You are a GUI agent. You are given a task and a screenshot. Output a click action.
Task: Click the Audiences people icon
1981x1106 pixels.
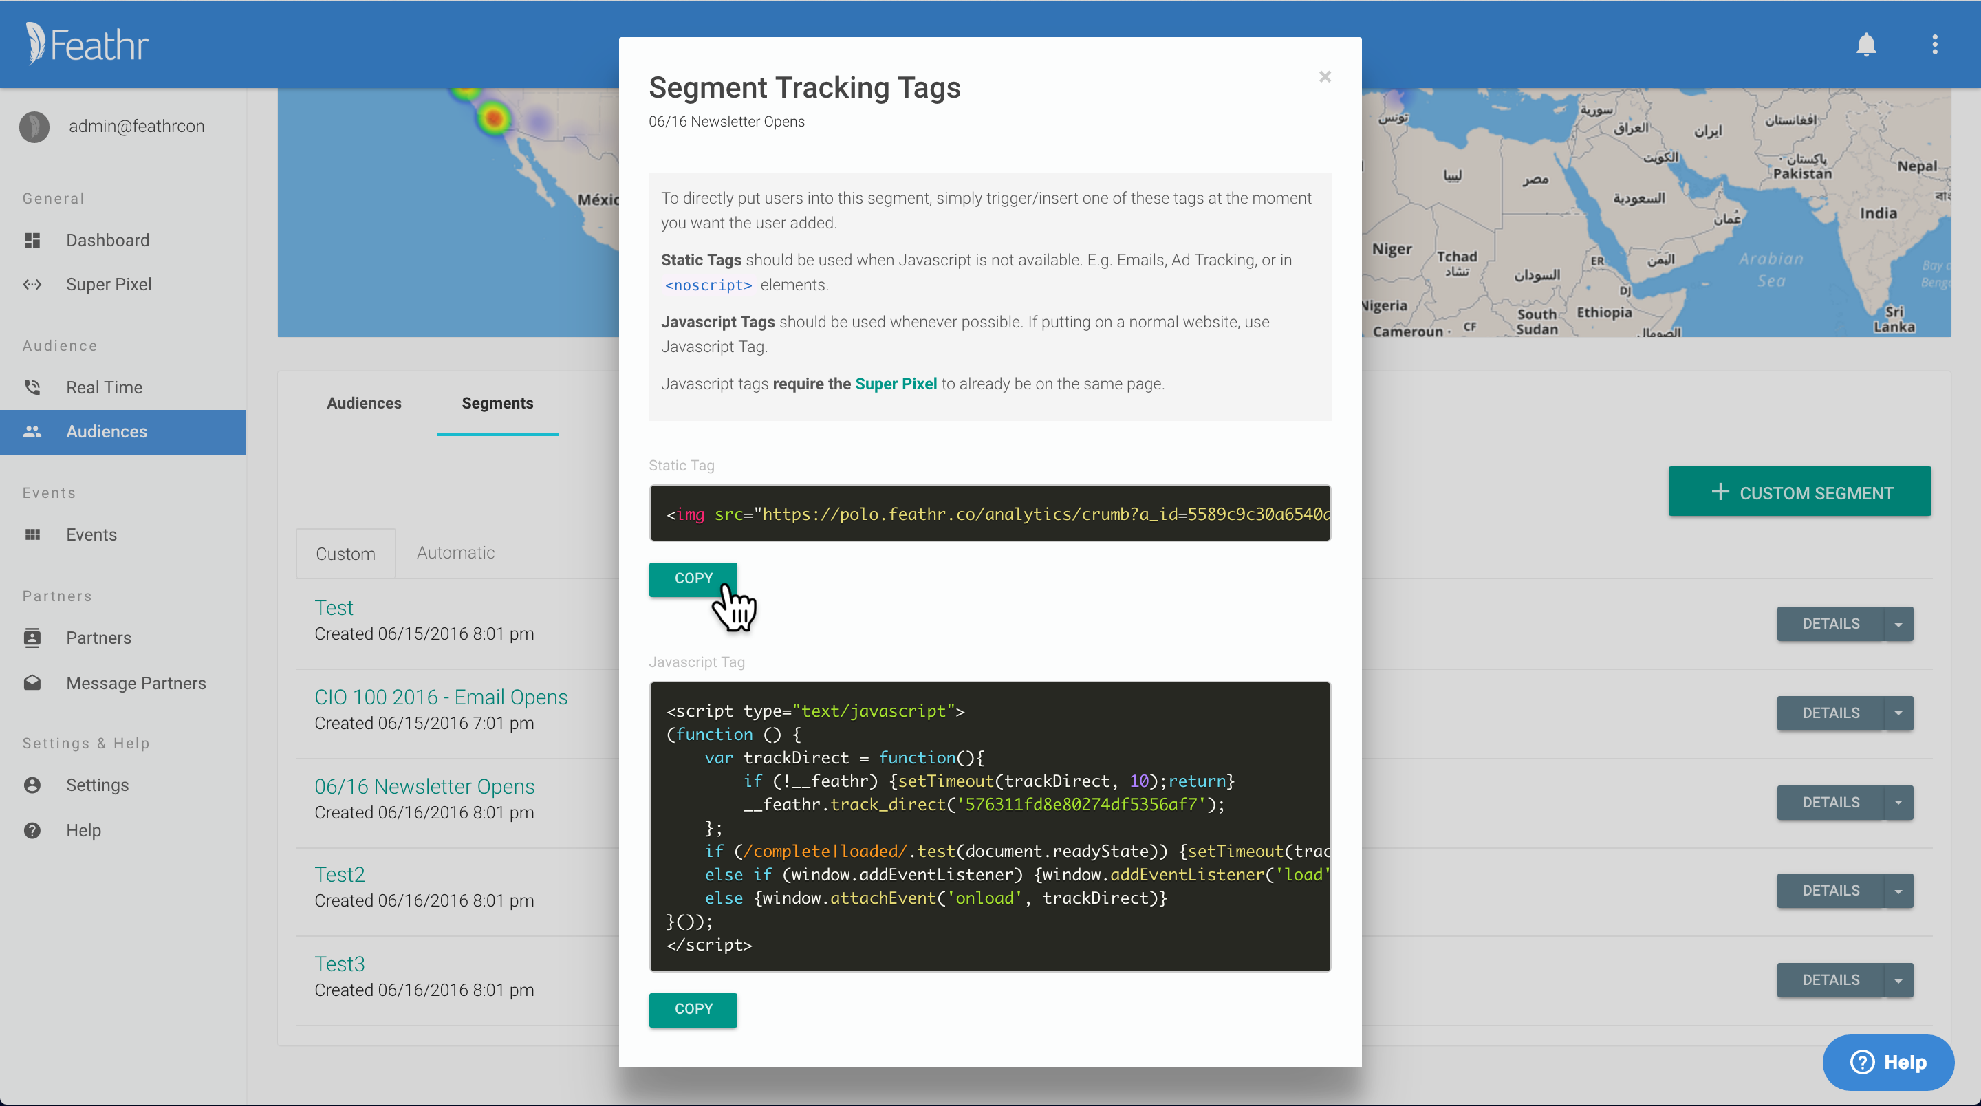pyautogui.click(x=32, y=431)
